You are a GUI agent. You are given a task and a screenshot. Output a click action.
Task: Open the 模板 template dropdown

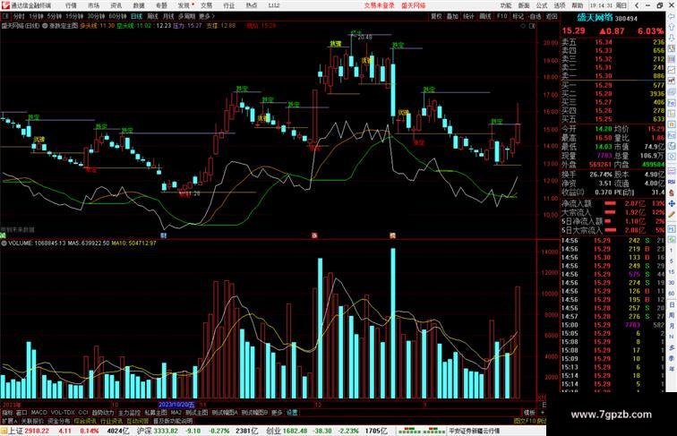529,413
